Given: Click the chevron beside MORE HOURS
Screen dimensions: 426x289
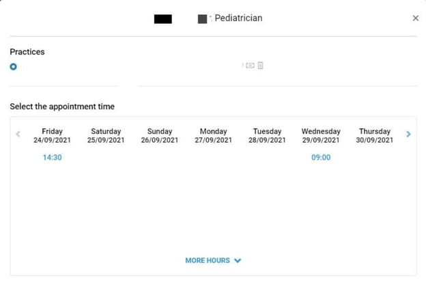Looking at the screenshot, I should (x=238, y=261).
